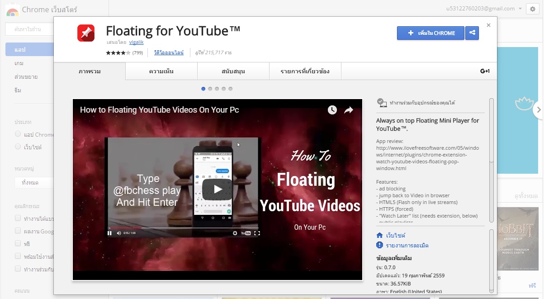This screenshot has width=544, height=299.
Task: Select the first carousel dot indicator
Action: [203, 89]
